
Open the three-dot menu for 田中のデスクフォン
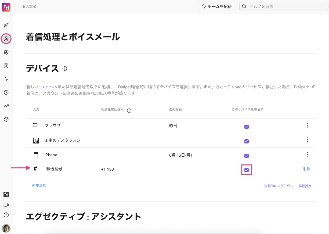307,140
